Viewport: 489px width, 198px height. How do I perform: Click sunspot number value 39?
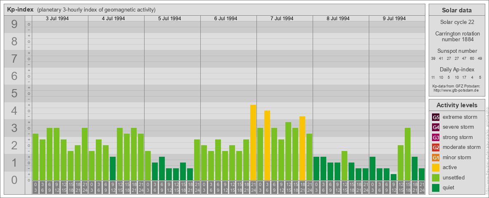pos(433,59)
